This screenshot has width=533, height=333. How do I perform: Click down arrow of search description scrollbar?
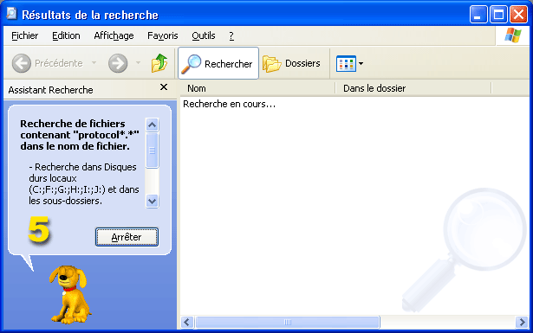pos(152,201)
